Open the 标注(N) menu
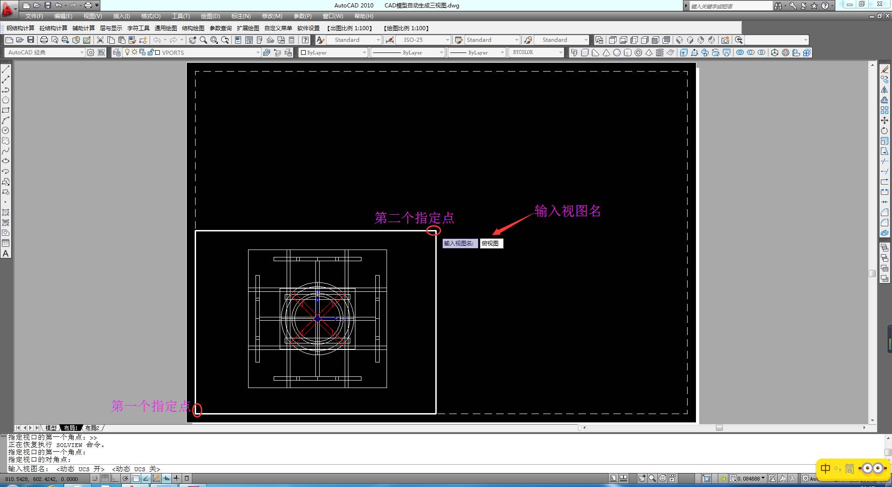892x487 pixels. tap(241, 16)
